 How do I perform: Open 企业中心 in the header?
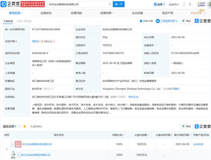click(x=174, y=5)
